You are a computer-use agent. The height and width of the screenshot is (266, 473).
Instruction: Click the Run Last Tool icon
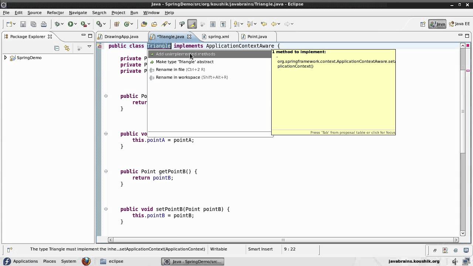[84, 24]
